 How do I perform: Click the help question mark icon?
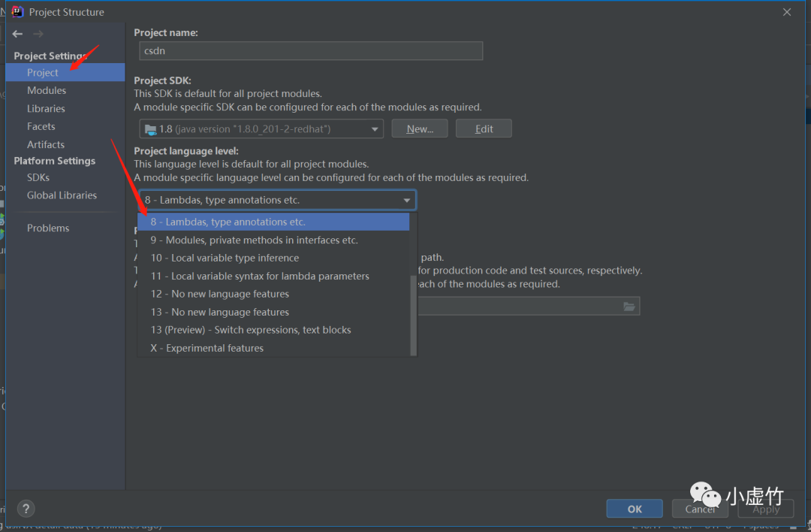26,509
